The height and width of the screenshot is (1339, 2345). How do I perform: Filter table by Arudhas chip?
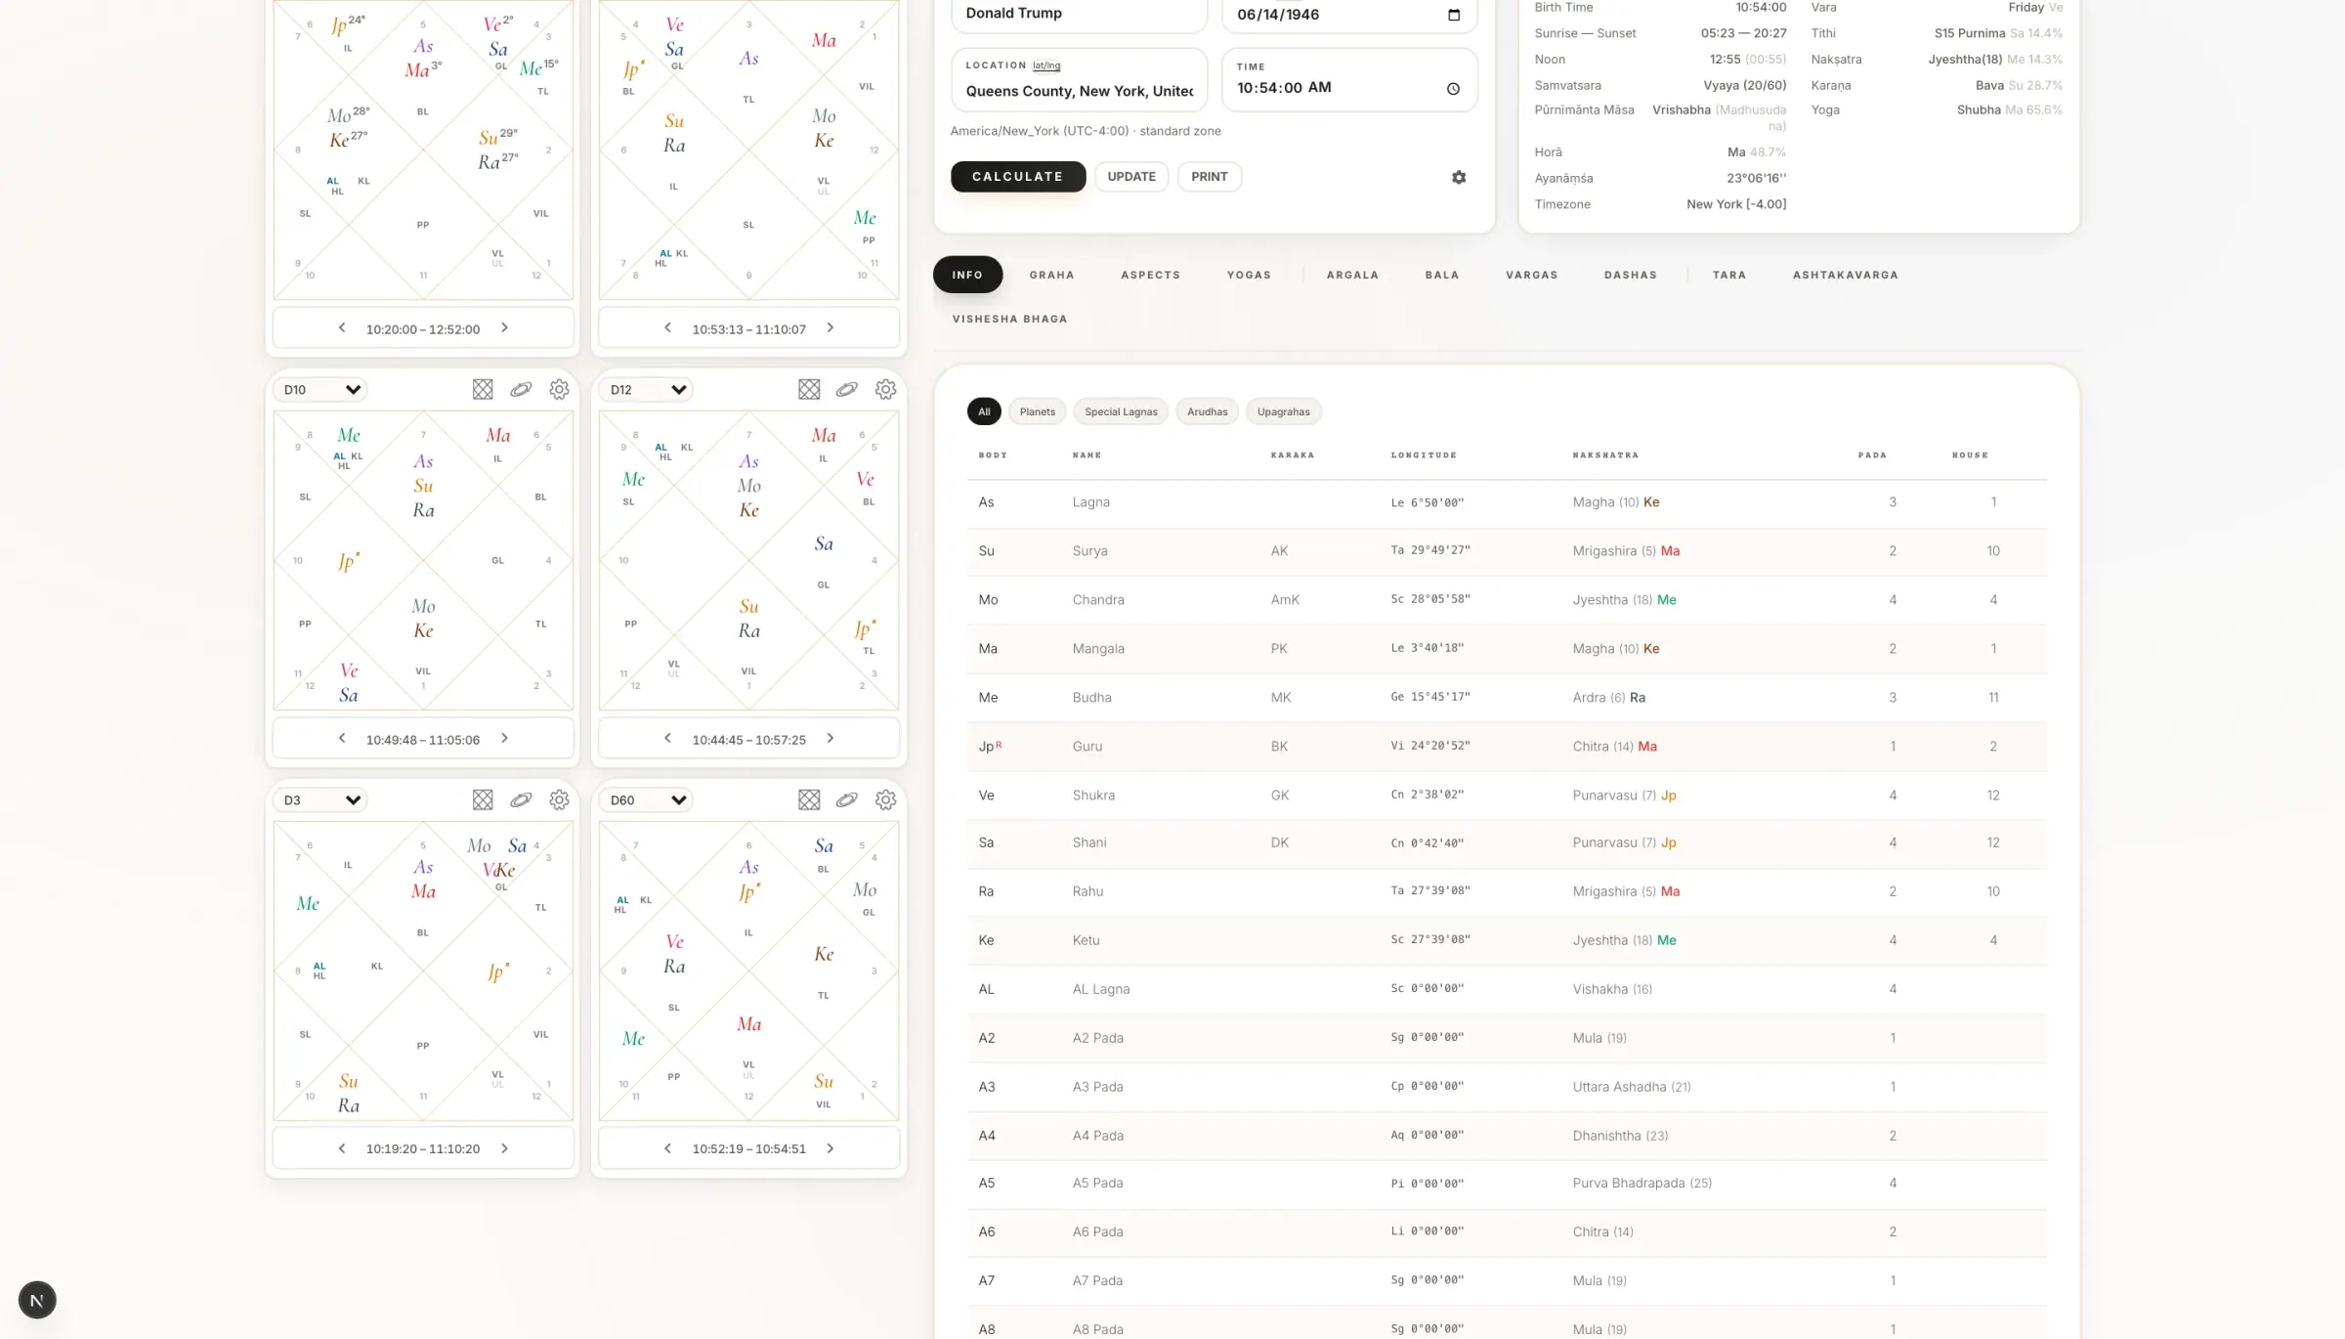pos(1207,411)
